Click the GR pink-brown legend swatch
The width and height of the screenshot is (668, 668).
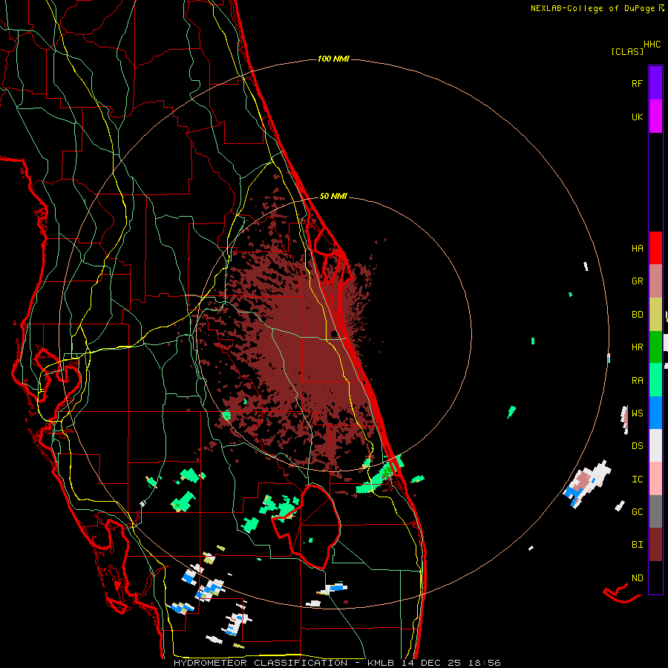coord(655,281)
